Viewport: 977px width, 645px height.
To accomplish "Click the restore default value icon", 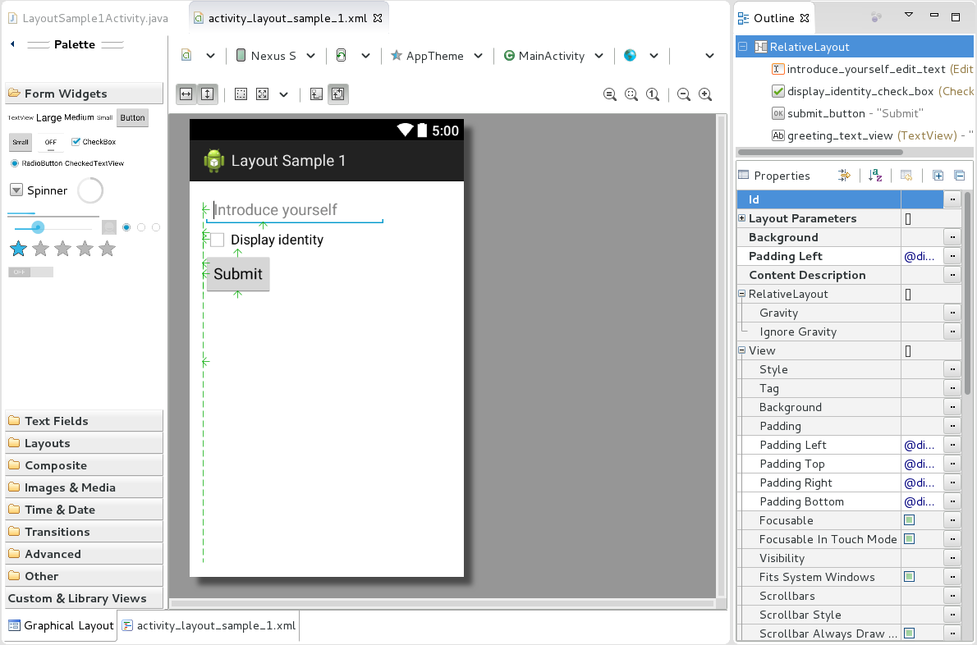I will (906, 176).
